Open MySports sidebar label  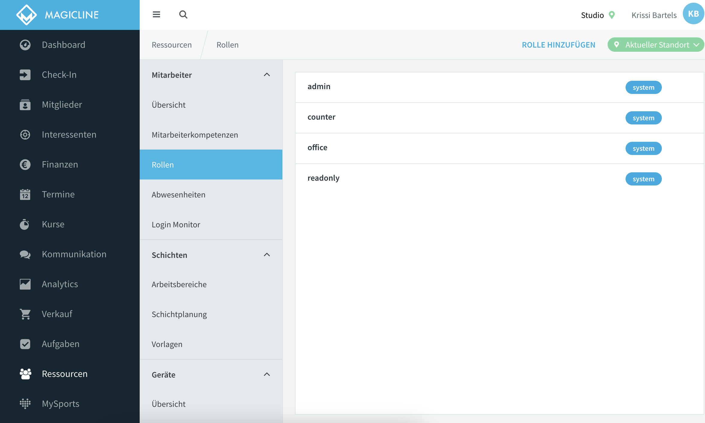61,404
